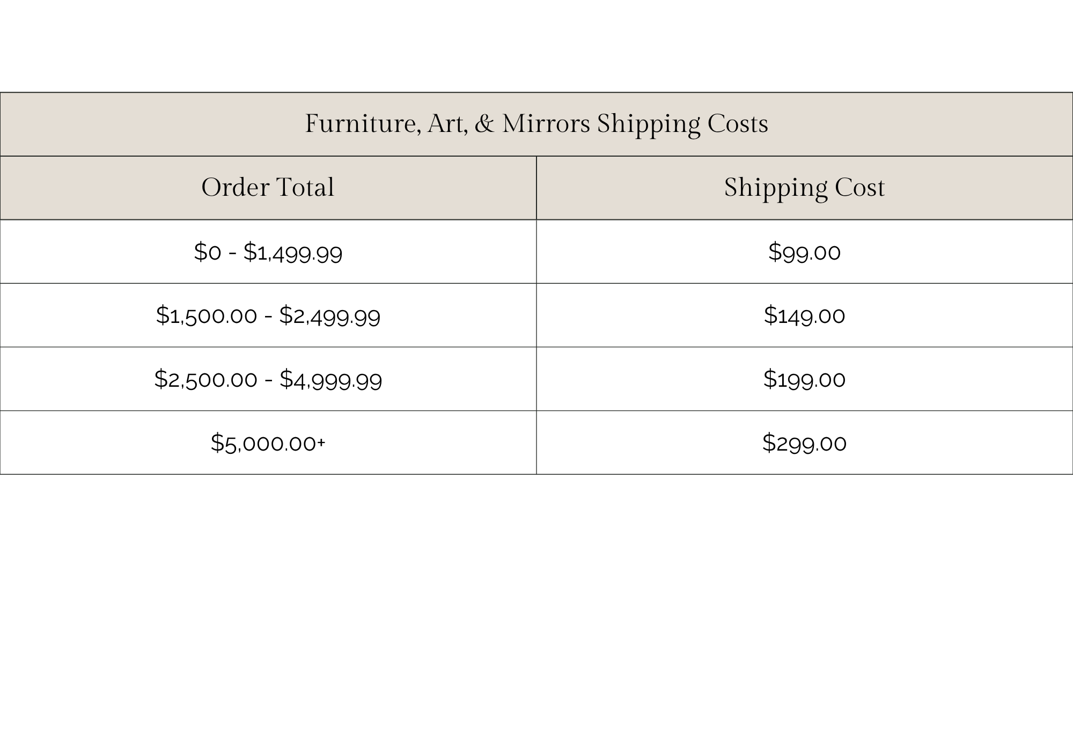Click the word "Costs" in the title row
Image resolution: width=1073 pixels, height=751 pixels.
pos(738,124)
